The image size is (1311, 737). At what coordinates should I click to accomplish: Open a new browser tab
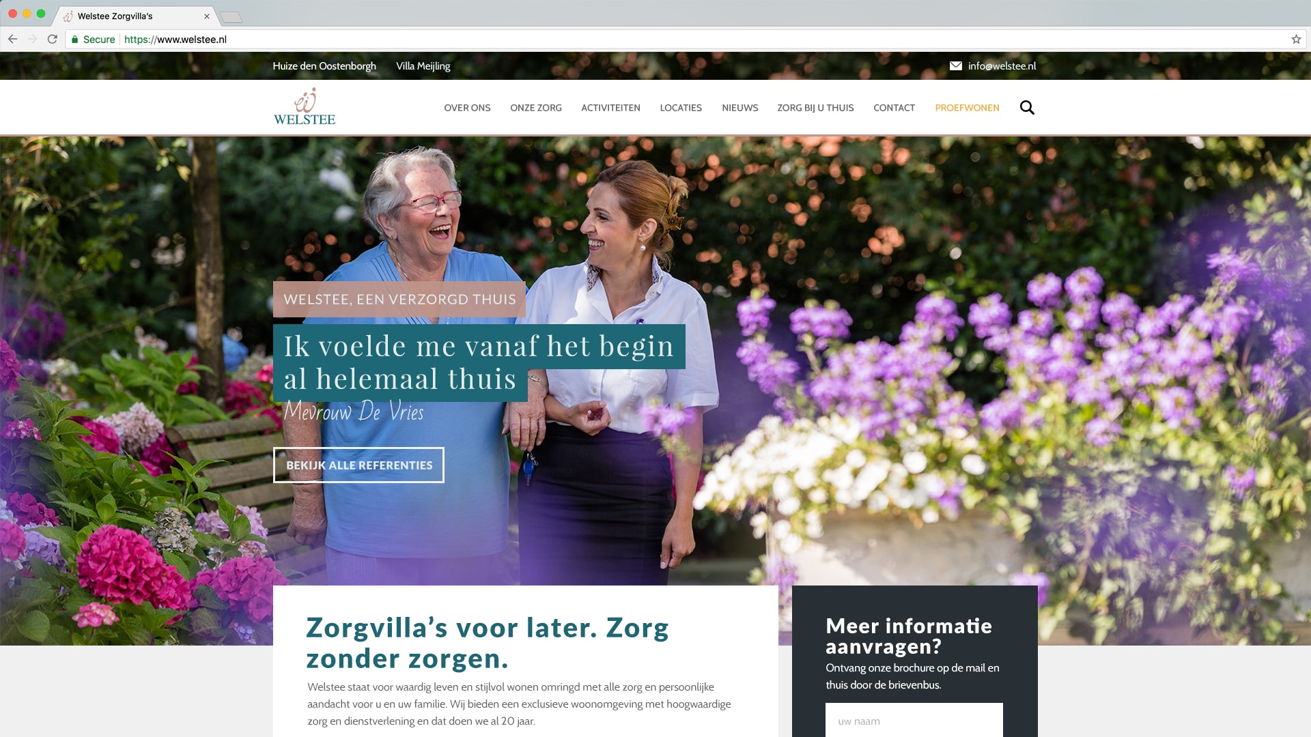[231, 17]
